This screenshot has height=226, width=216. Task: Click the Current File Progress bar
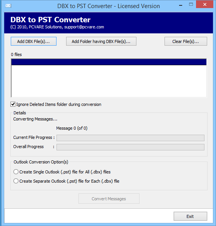[130, 138]
